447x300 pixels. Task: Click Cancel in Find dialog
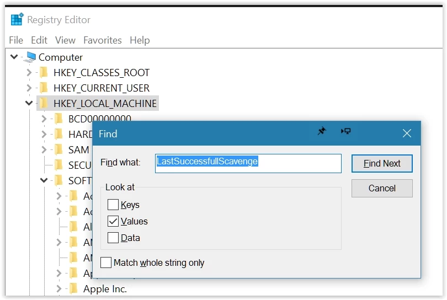382,188
